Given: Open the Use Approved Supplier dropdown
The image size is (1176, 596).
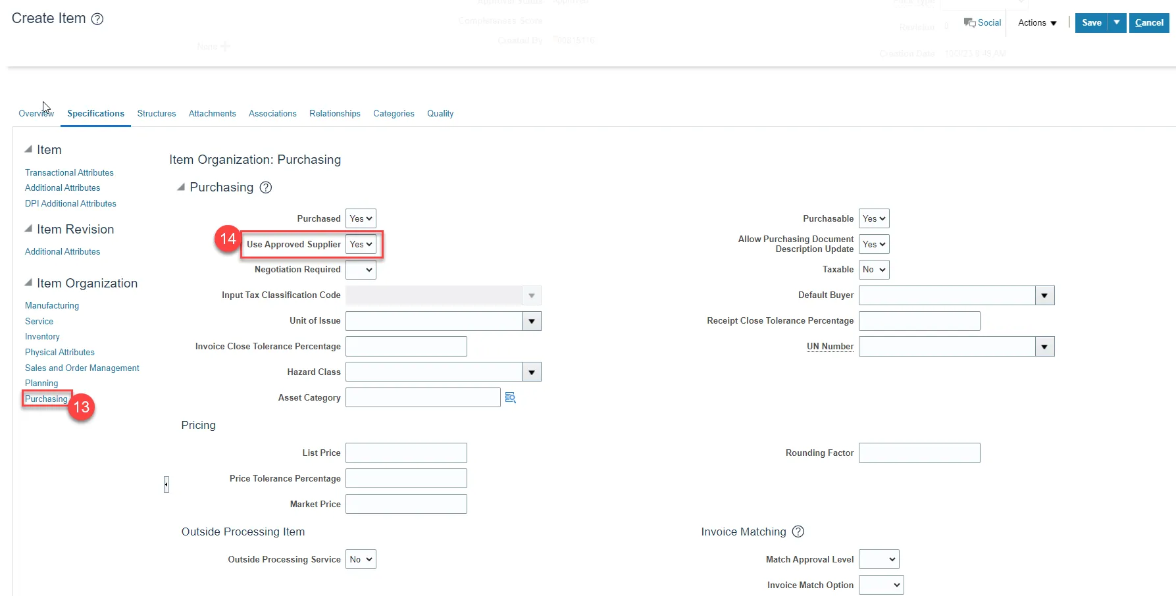Looking at the screenshot, I should [361, 244].
